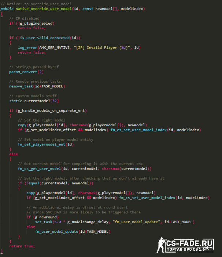222x257 pixels.
Task: Click the currentmodel[32] declaration
Action: [x=41, y=101]
